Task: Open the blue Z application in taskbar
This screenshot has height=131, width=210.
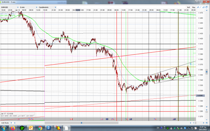Action: pos(48,128)
